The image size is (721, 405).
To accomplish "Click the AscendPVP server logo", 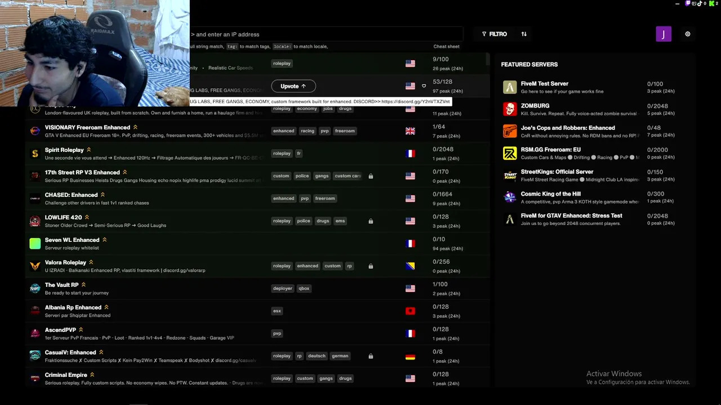I will [x=35, y=334].
